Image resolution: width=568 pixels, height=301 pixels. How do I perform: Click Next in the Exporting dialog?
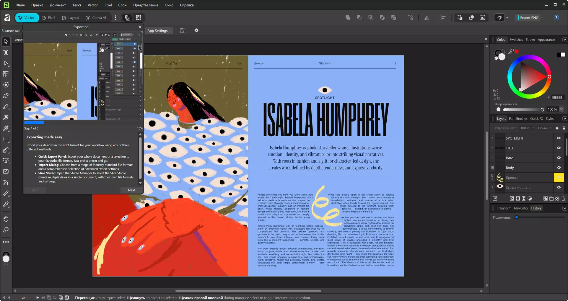132,190
